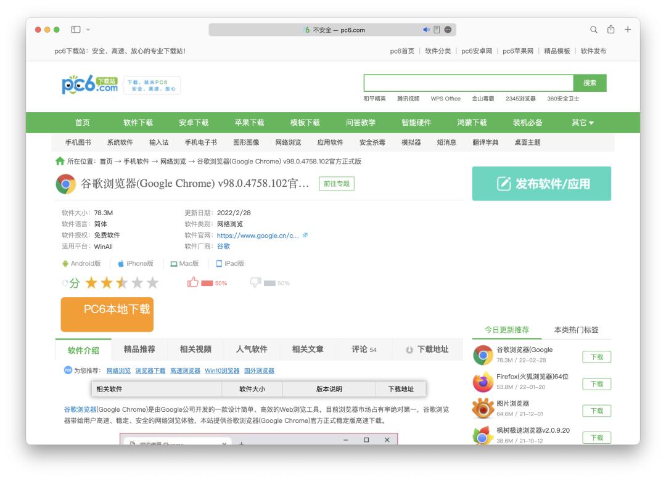Open the sidebar options dropdown arrow
666x479 pixels.
(88, 30)
